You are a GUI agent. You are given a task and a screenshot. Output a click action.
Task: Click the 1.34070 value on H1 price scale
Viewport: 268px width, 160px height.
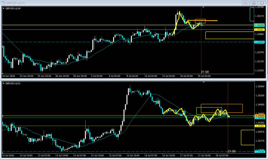pyautogui.click(x=260, y=132)
